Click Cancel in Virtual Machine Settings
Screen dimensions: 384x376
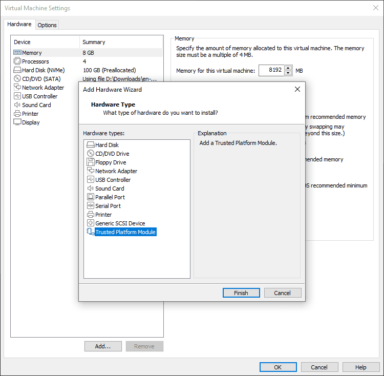coord(319,367)
